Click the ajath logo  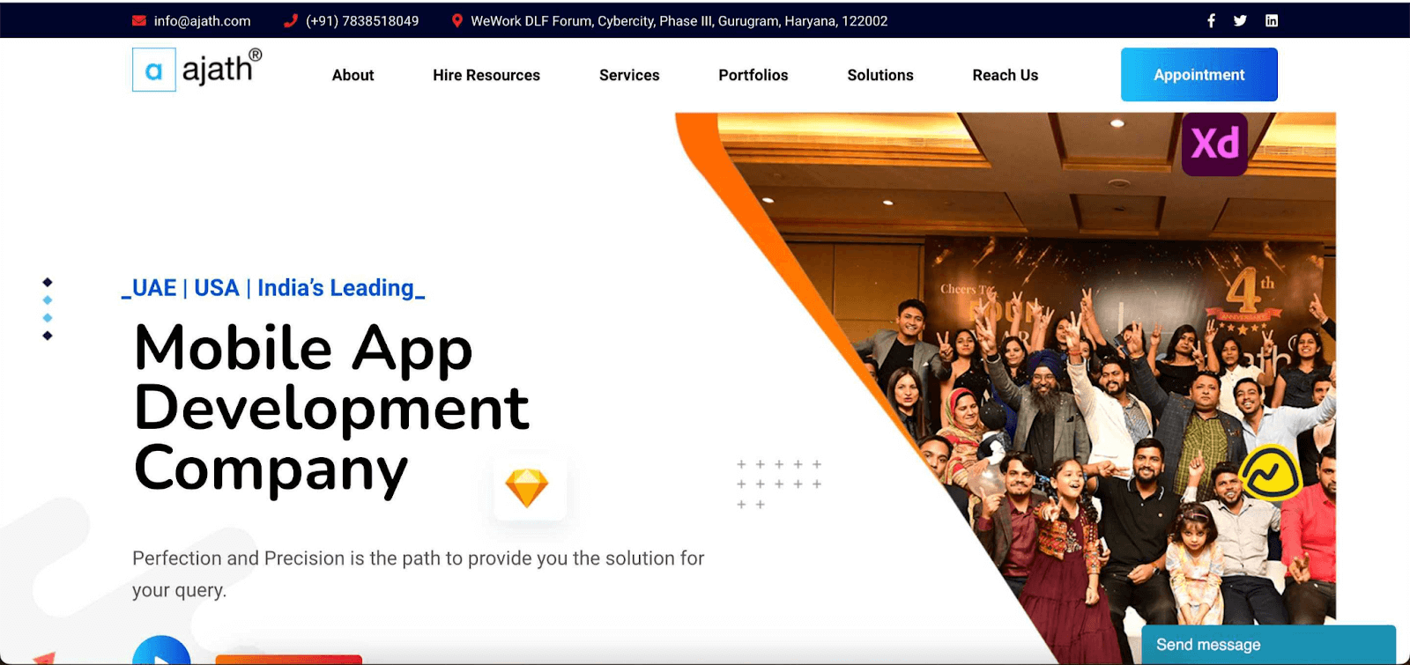(197, 69)
